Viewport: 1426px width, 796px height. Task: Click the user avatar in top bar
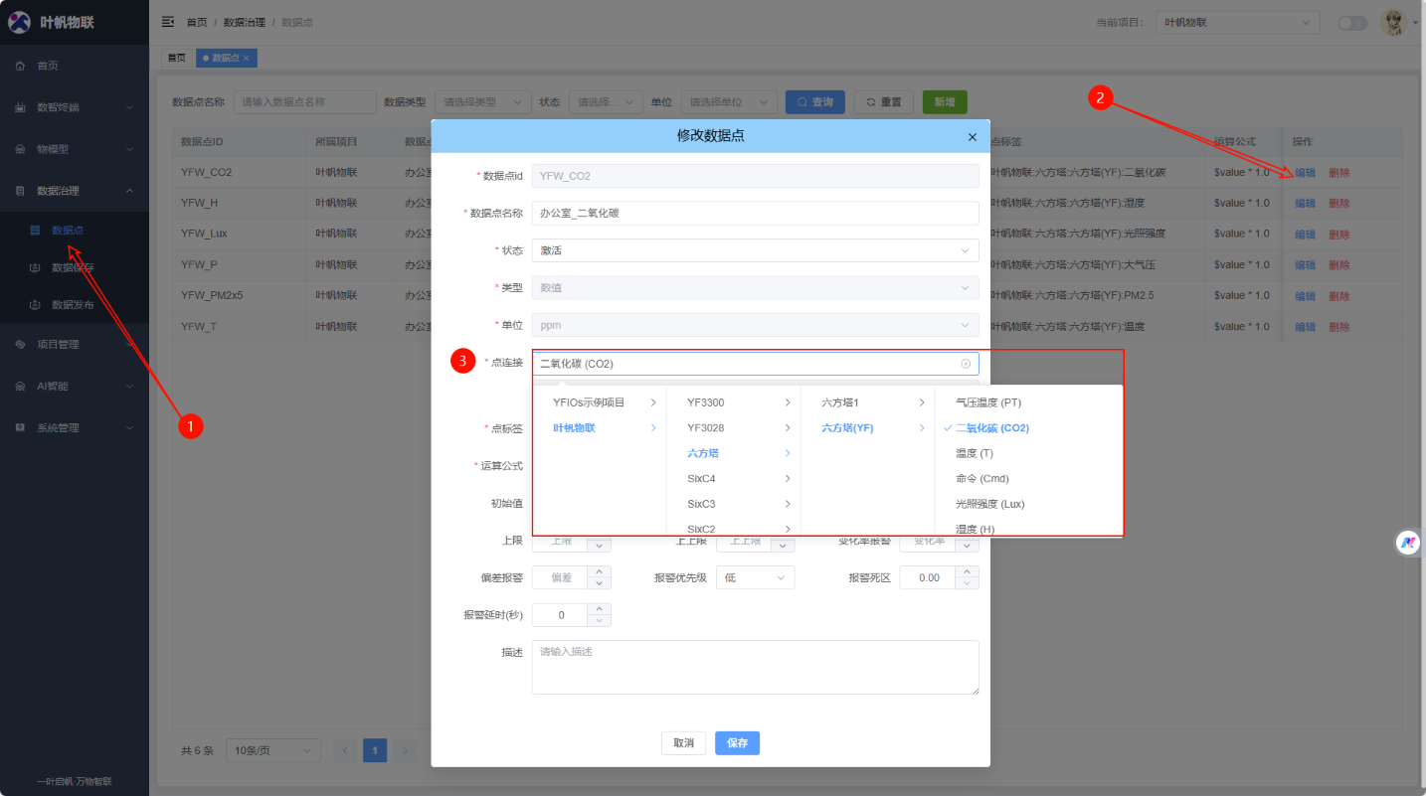point(1393,22)
